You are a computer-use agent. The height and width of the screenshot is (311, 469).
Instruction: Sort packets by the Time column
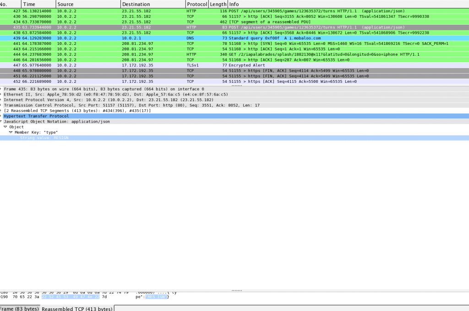point(38,4)
